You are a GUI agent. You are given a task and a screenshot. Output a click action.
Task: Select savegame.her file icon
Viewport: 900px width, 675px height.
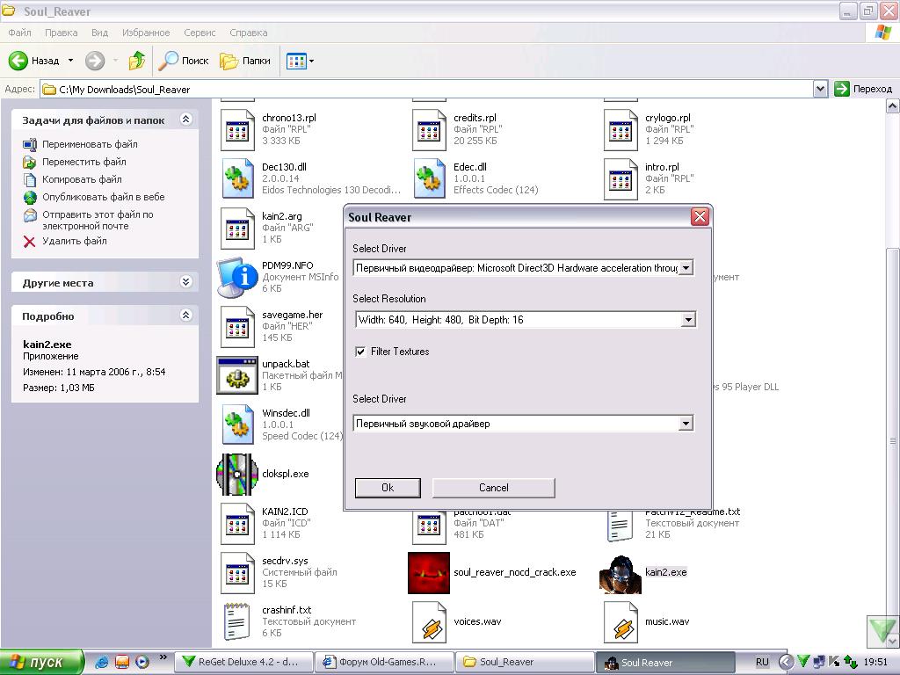pos(237,327)
